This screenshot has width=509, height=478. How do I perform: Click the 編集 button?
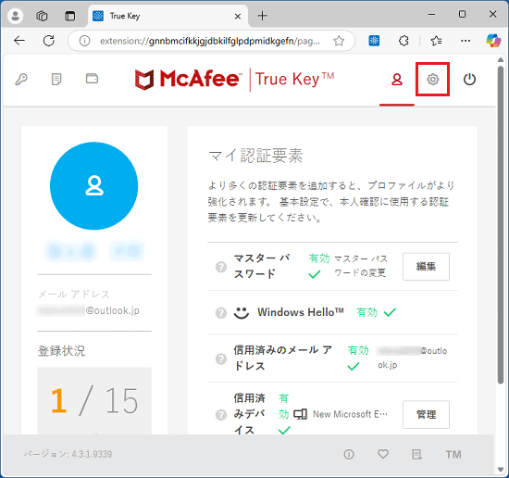click(426, 267)
